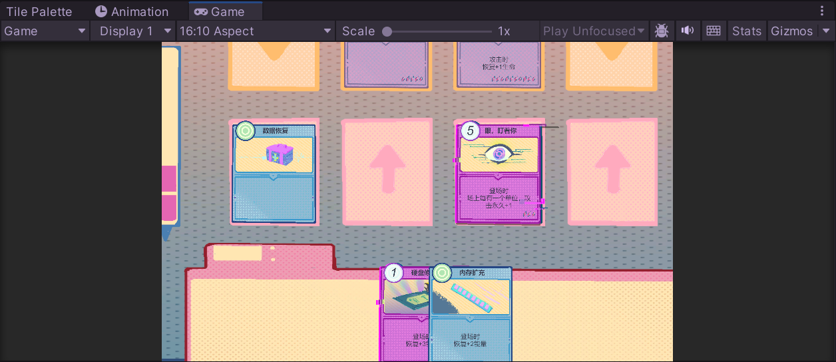Mute the game audio
Screen dimensions: 836x362
(688, 31)
